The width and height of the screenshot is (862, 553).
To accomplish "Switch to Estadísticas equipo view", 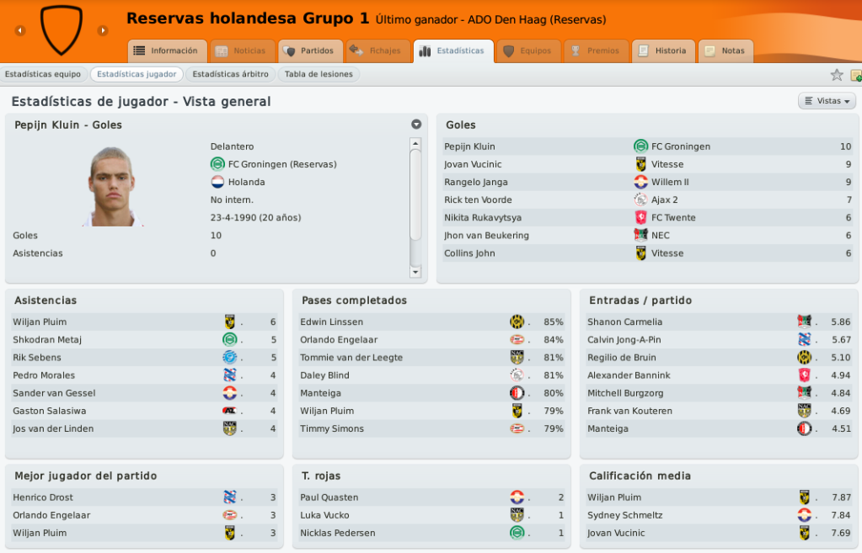I will click(x=43, y=74).
